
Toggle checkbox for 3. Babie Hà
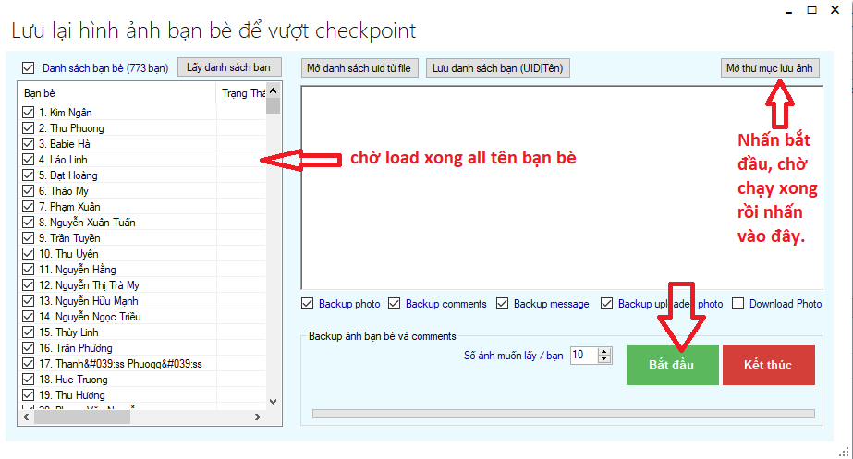[29, 144]
